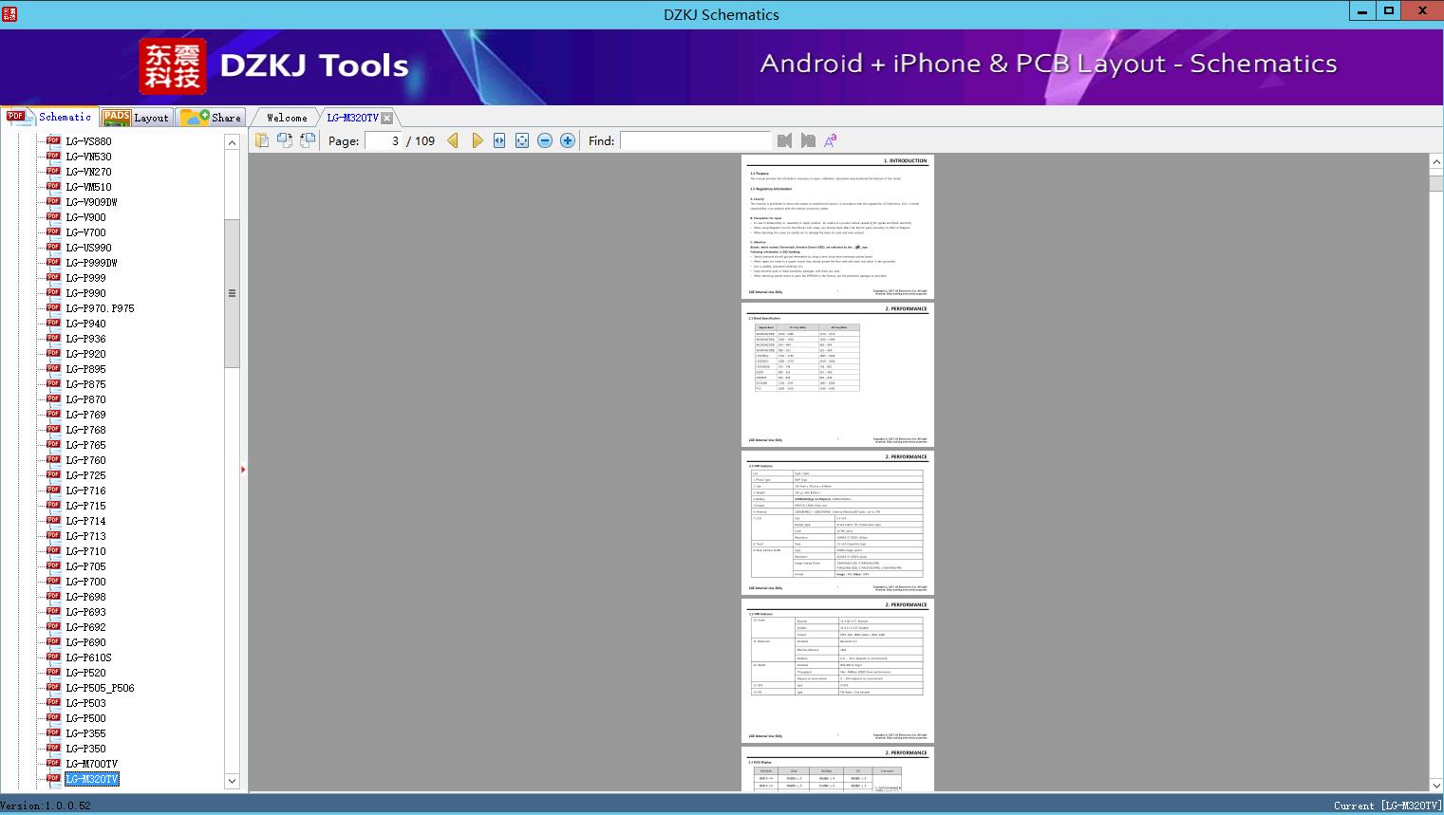
Task: Select LG-P725 entry
Action: 85,475
